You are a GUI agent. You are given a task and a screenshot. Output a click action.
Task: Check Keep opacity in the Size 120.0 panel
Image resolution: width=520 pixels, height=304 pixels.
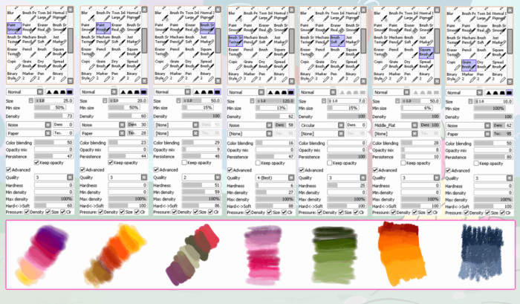(x=258, y=163)
